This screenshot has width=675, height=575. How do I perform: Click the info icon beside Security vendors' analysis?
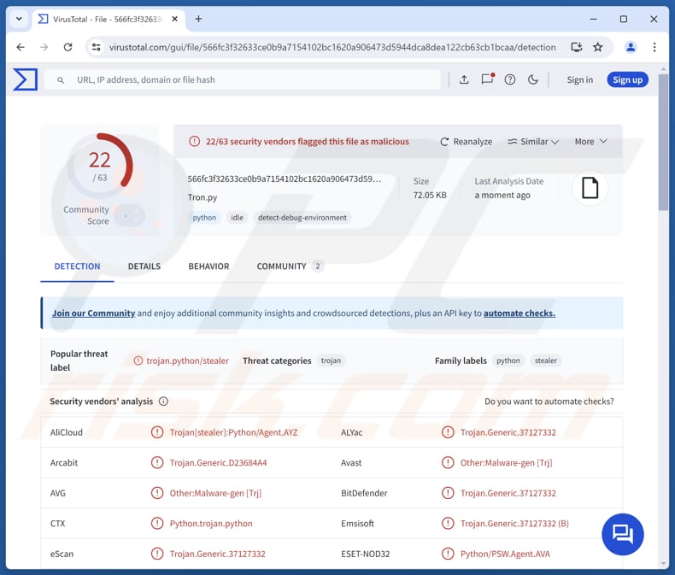(x=163, y=402)
